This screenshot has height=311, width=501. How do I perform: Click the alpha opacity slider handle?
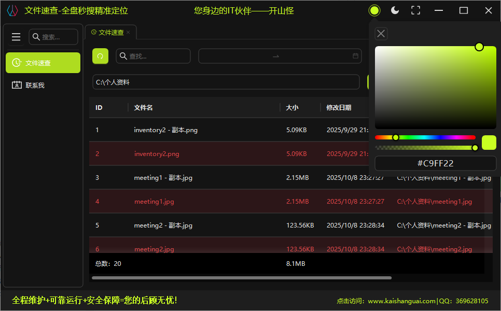point(475,148)
